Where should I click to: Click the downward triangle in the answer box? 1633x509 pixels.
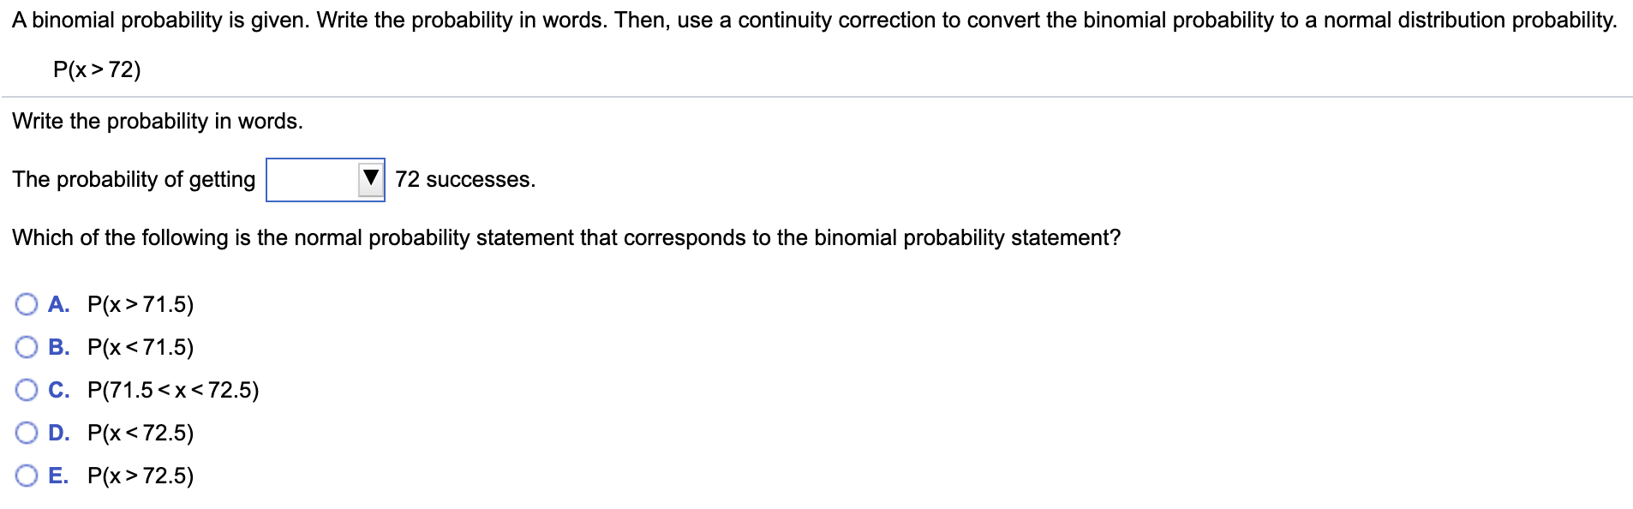point(370,178)
